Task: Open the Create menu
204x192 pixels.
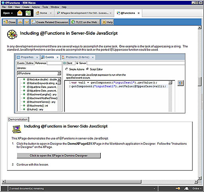Action: (x=26, y=7)
